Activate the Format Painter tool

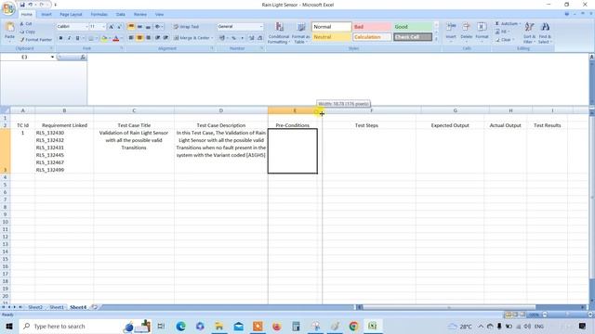(35, 39)
